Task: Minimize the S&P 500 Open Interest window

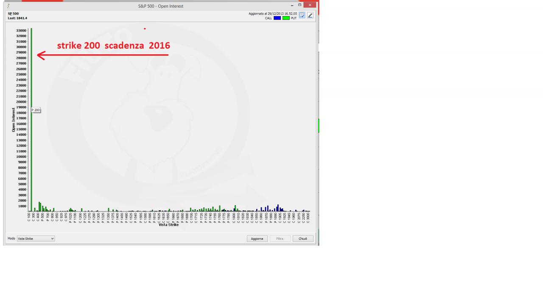Action: tap(292, 5)
